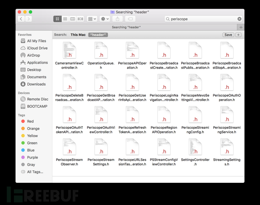Set search scope to This Mac
The width and height of the screenshot is (260, 205).
pos(78,35)
